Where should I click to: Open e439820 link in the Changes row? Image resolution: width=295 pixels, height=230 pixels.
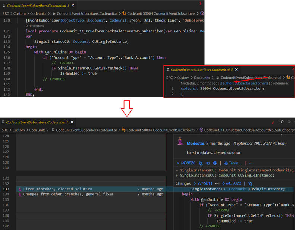coord(232,183)
